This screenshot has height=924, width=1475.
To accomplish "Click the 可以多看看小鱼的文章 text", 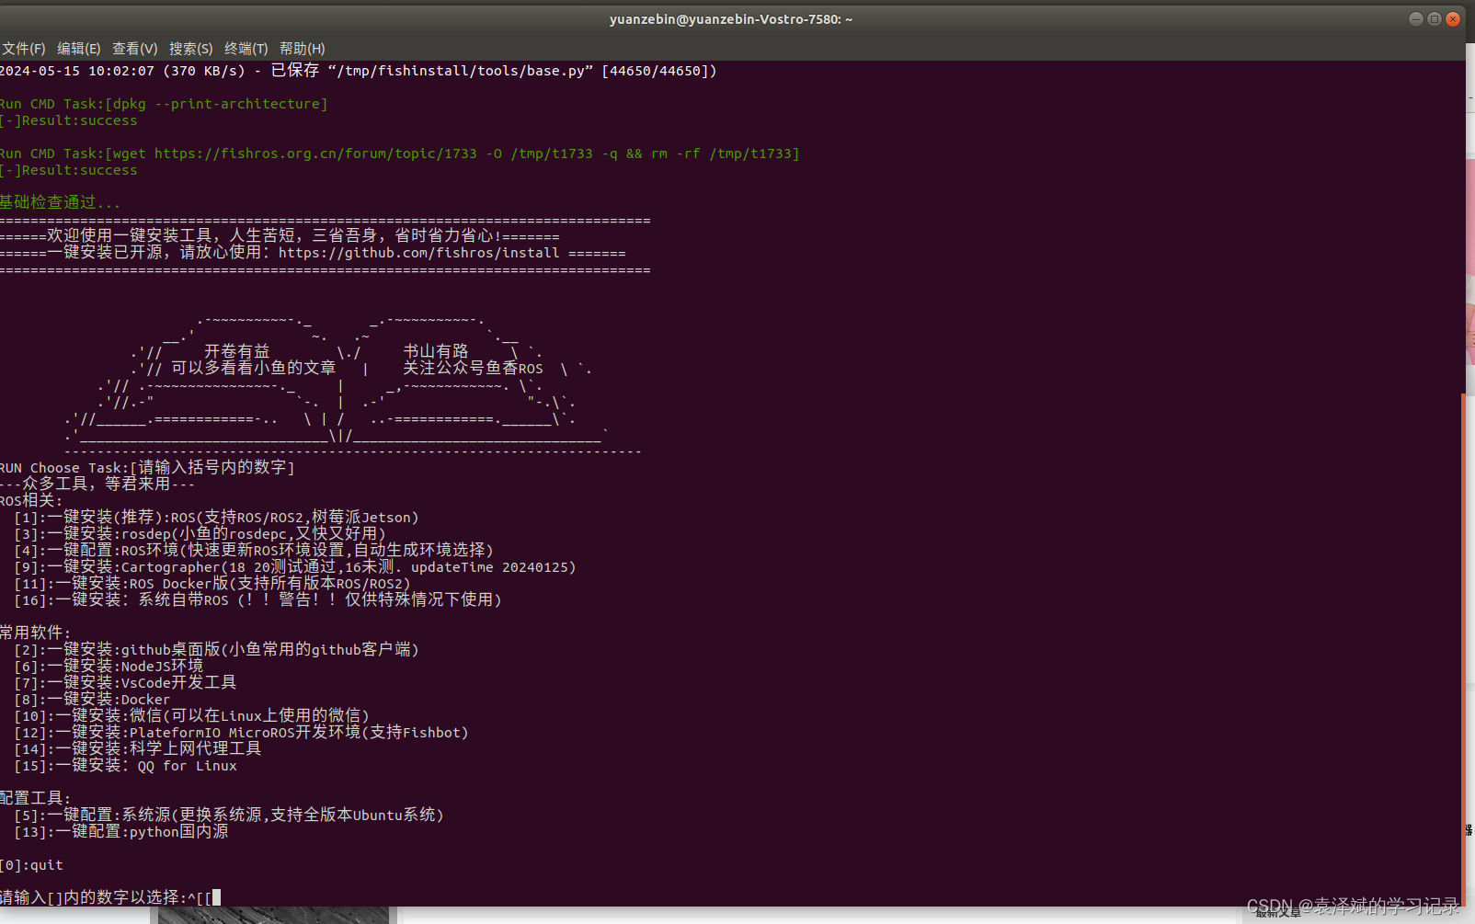I will [x=254, y=369].
